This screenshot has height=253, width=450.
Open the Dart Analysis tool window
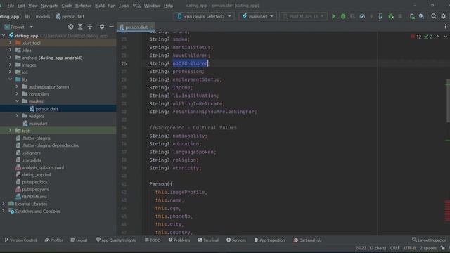[x=307, y=240]
